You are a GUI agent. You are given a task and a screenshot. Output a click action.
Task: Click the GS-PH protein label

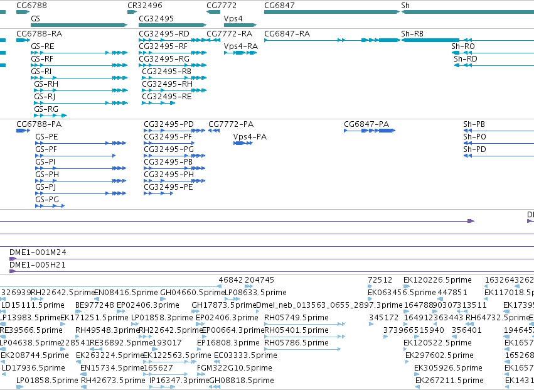coord(47,175)
